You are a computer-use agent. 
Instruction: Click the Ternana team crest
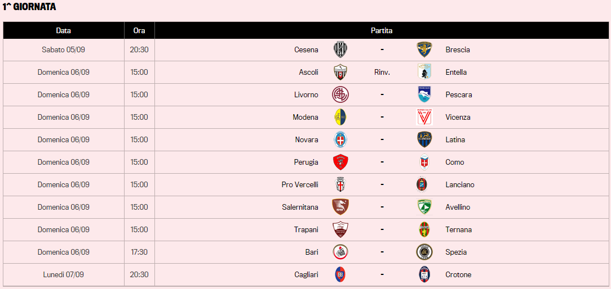click(x=424, y=229)
